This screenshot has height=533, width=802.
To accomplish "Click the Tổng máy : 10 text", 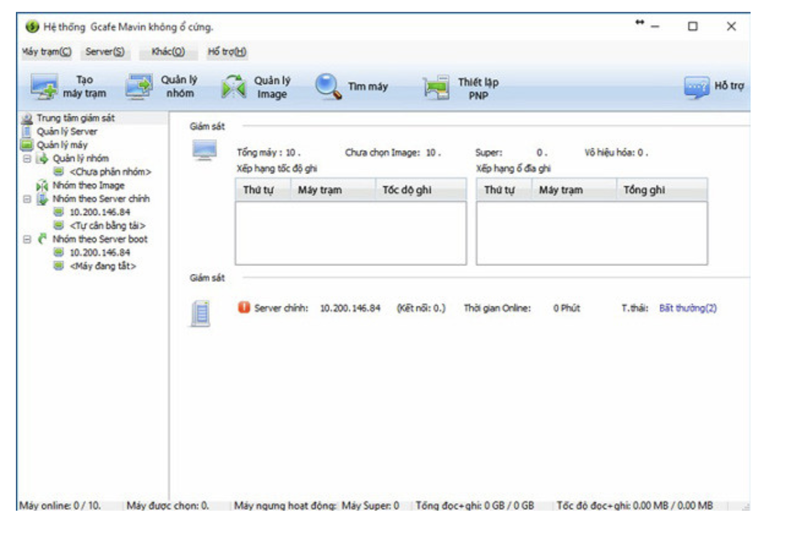I will pos(268,153).
